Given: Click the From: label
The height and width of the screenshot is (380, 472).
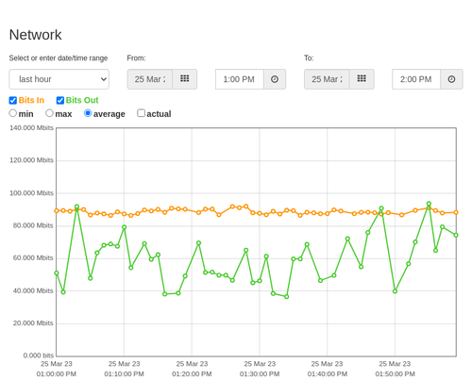Looking at the screenshot, I should [x=136, y=58].
